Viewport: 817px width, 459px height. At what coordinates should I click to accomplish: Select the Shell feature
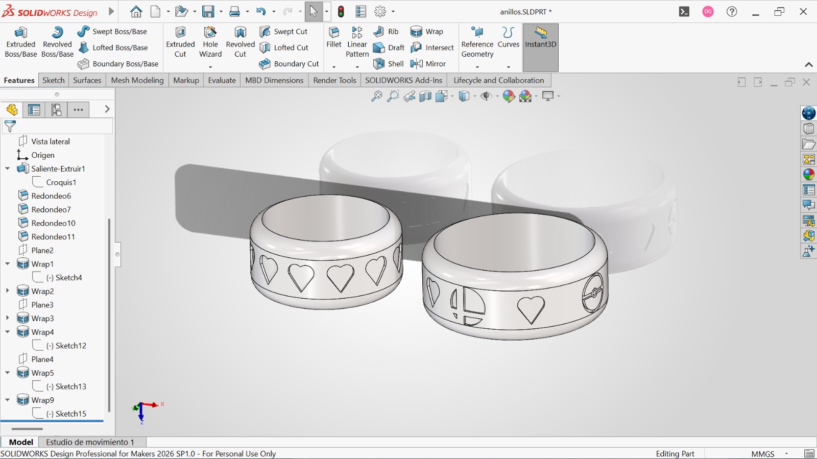[x=388, y=64]
